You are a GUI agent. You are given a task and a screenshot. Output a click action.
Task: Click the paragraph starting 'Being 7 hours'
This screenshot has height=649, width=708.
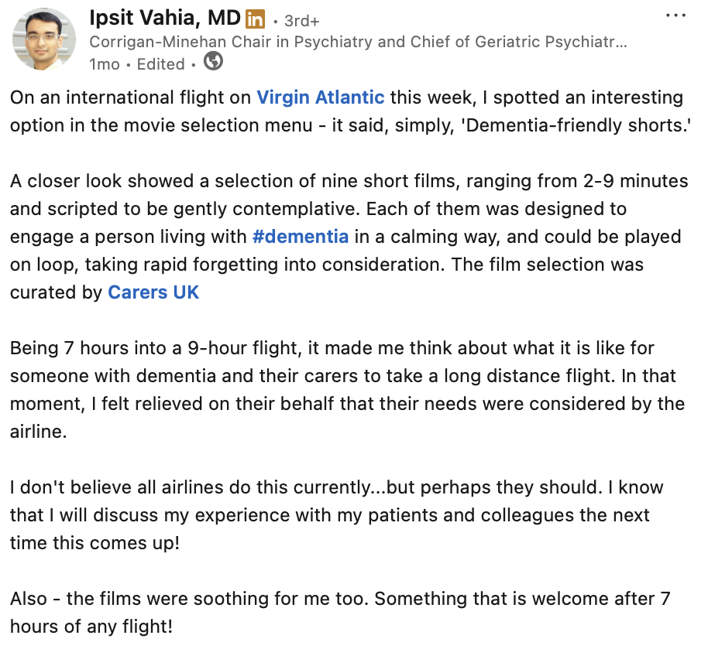pyautogui.click(x=347, y=390)
